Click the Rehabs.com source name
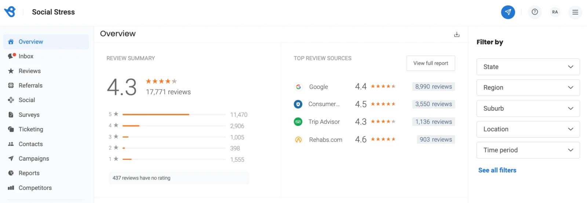The height and width of the screenshot is (203, 587). 325,140
